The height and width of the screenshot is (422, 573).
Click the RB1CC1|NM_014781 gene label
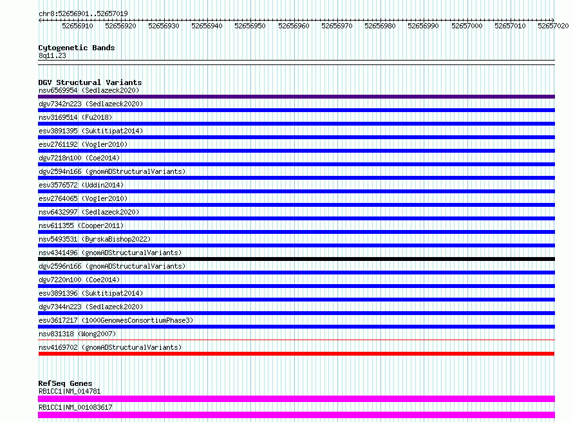70,391
